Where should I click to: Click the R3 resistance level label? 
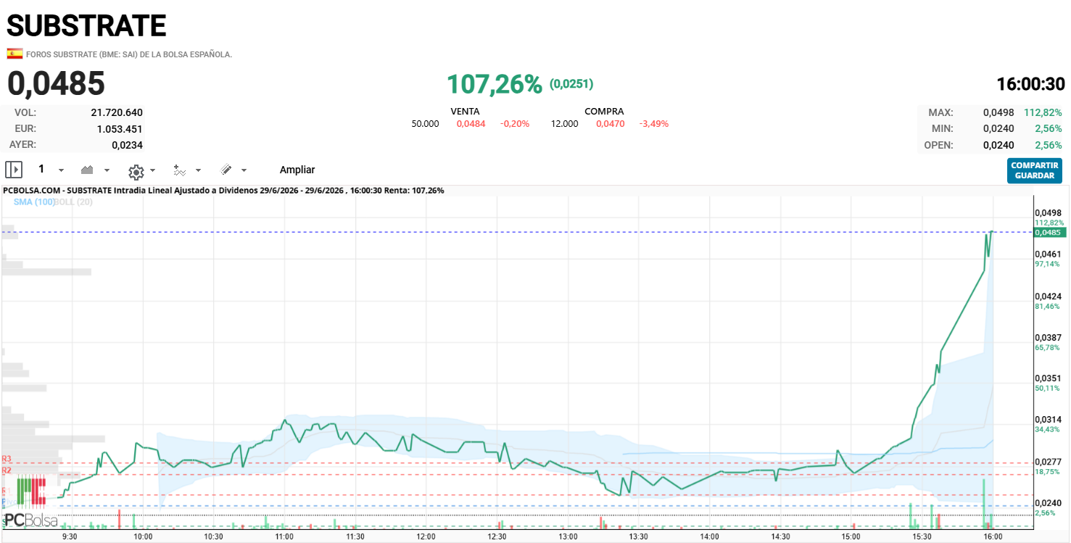[x=7, y=459]
